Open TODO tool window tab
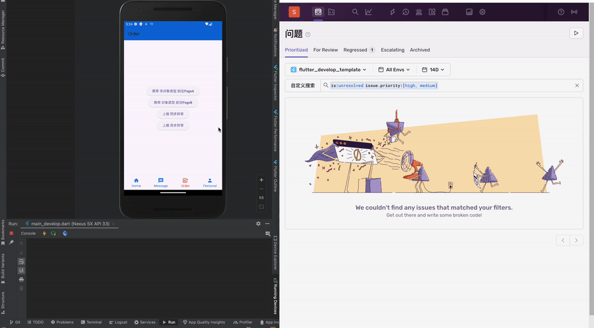This screenshot has height=328, width=594. [x=36, y=322]
